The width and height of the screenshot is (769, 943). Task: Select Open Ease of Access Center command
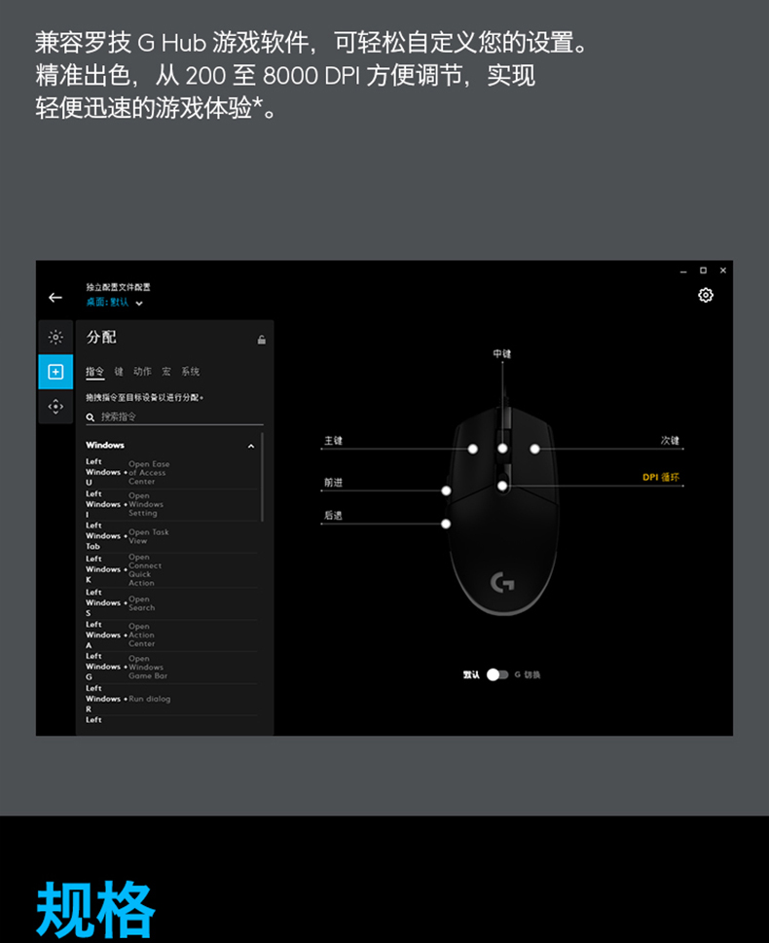click(171, 473)
